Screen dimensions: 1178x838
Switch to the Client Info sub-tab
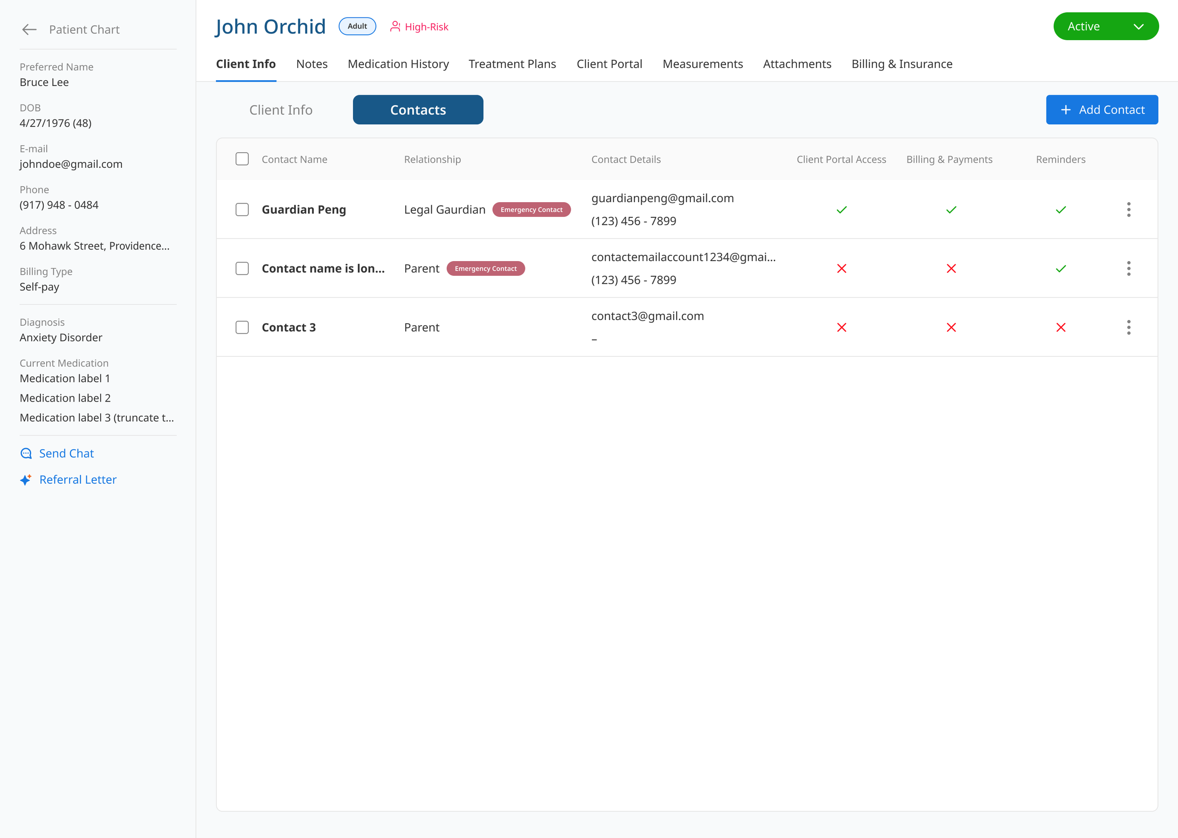pos(280,110)
